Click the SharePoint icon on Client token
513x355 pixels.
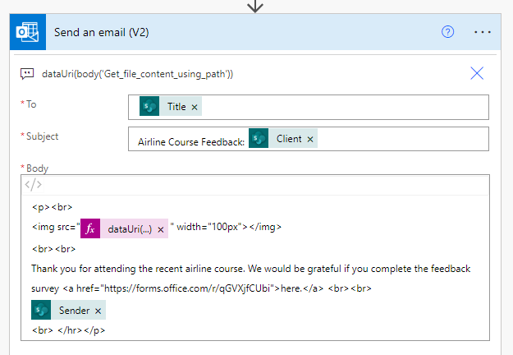click(x=259, y=139)
